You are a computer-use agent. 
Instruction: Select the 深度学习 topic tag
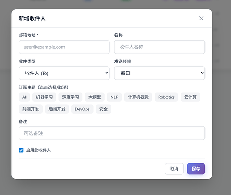70,97
